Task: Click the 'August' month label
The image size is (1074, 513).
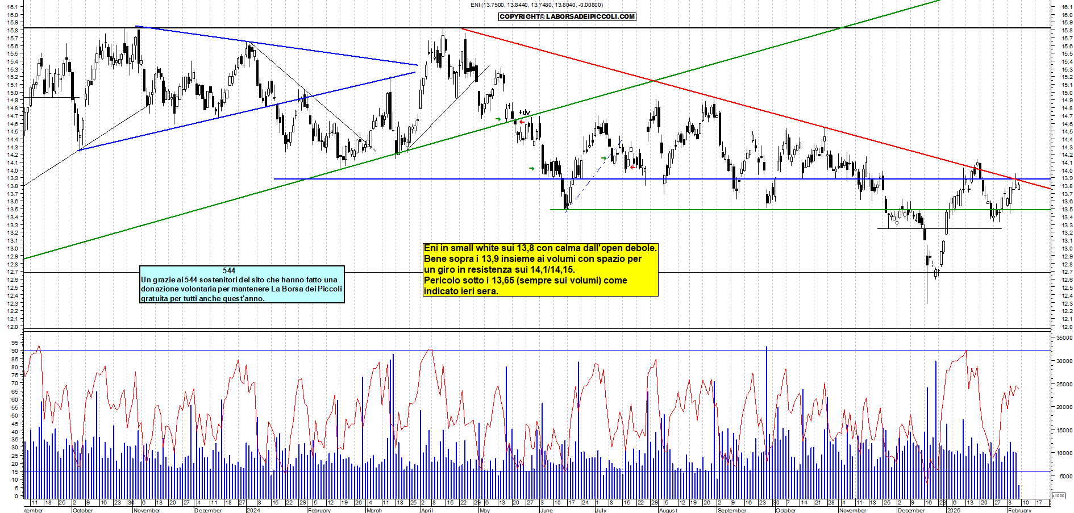Action: 668,510
